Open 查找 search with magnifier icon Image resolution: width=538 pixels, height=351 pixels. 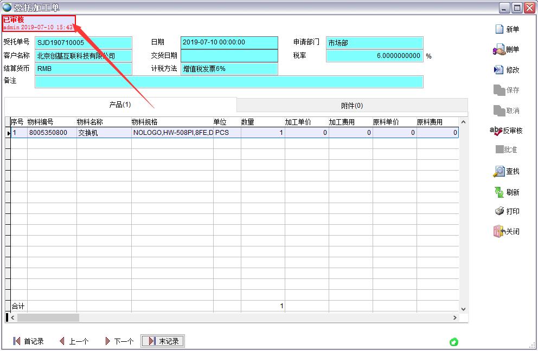[x=498, y=172]
